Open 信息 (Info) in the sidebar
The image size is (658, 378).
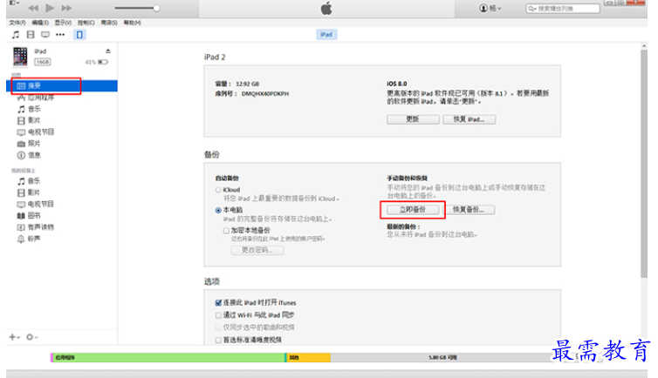click(34, 155)
